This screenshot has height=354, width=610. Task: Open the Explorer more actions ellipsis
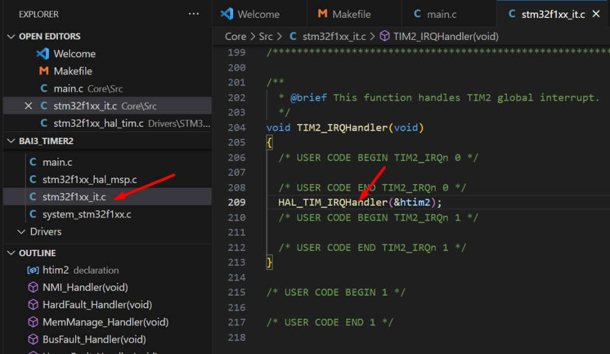pos(194,14)
